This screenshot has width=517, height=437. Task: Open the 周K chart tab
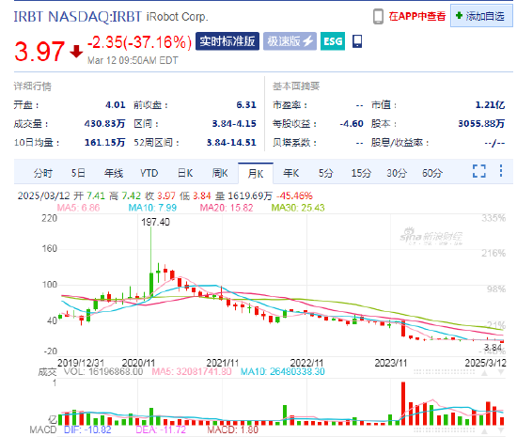(220, 173)
